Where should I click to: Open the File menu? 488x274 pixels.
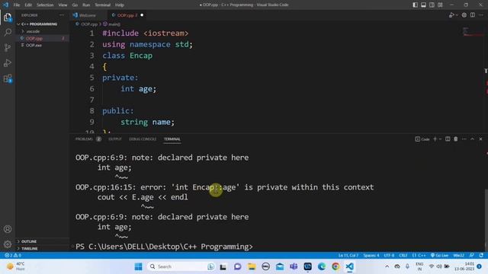pyautogui.click(x=17, y=5)
